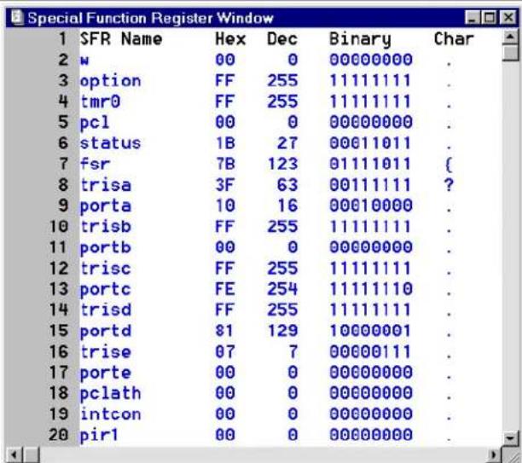Click portd decimal value '129'
The height and width of the screenshot is (463, 522).
click(x=282, y=331)
